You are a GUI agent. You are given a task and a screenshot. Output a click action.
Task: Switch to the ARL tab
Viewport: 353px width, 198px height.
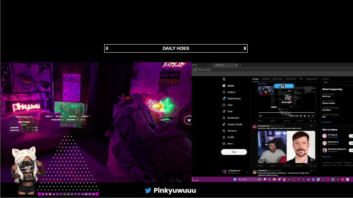coord(301,79)
